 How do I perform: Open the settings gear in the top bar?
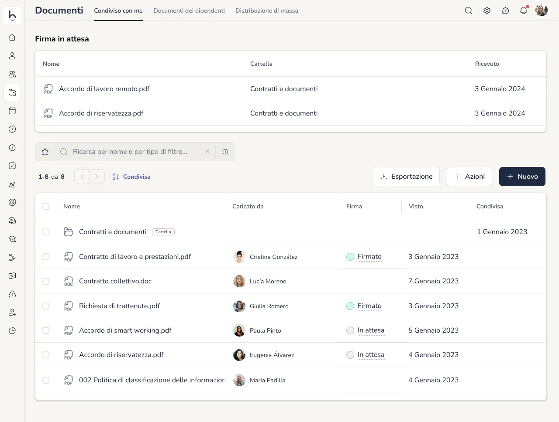[x=487, y=10]
